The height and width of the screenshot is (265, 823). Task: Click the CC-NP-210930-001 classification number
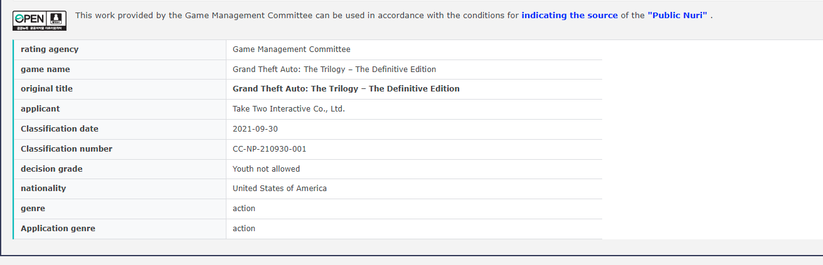pos(269,149)
